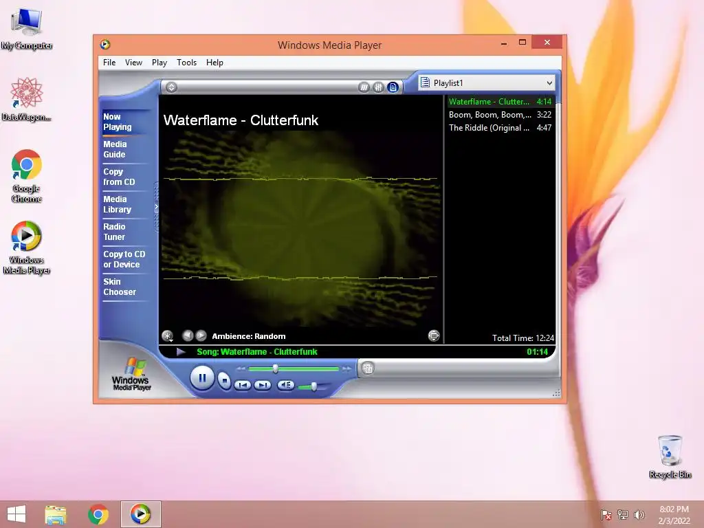
Task: Click the seek bar position knob
Action: pyautogui.click(x=276, y=368)
